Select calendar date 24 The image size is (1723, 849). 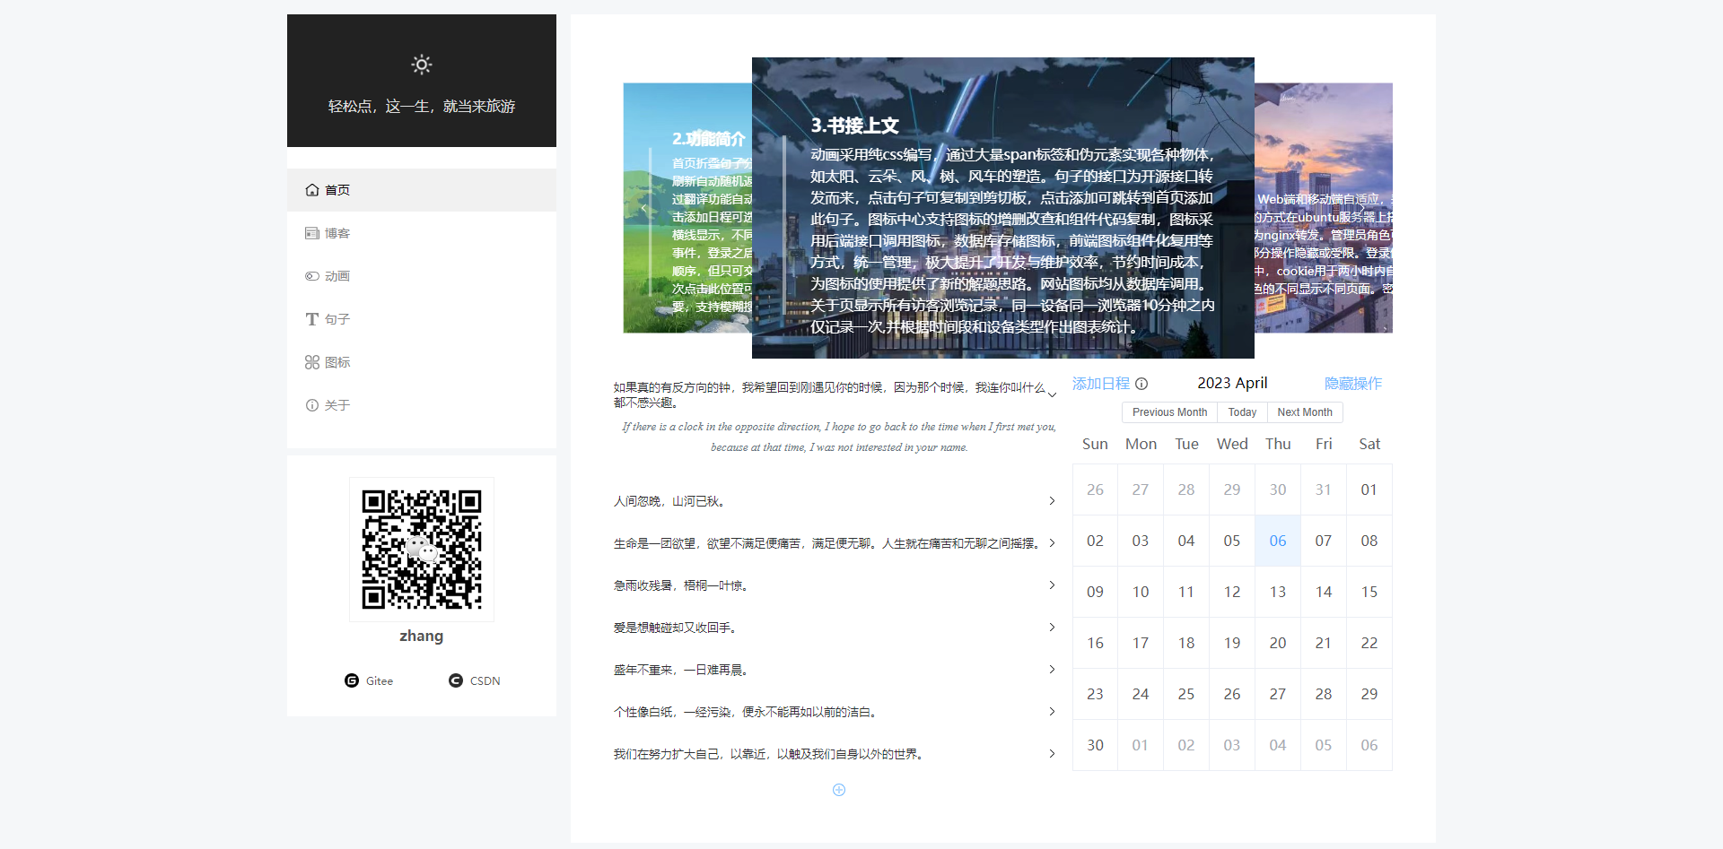point(1141,694)
